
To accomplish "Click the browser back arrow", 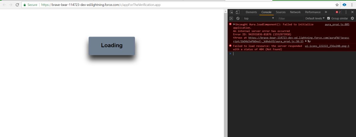I will 4,5.
